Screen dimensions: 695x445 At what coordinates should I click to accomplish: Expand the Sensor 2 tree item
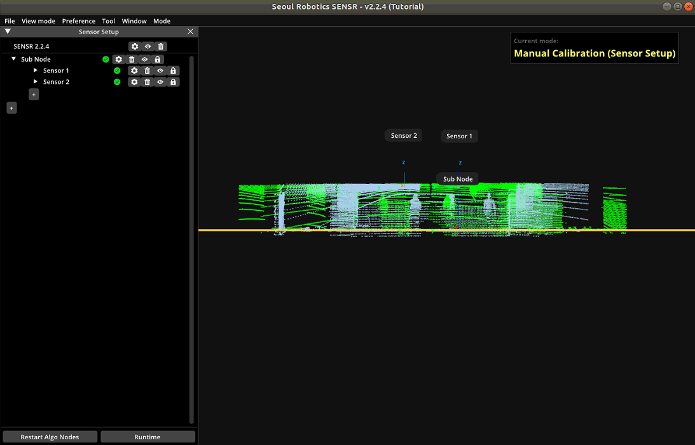(36, 82)
